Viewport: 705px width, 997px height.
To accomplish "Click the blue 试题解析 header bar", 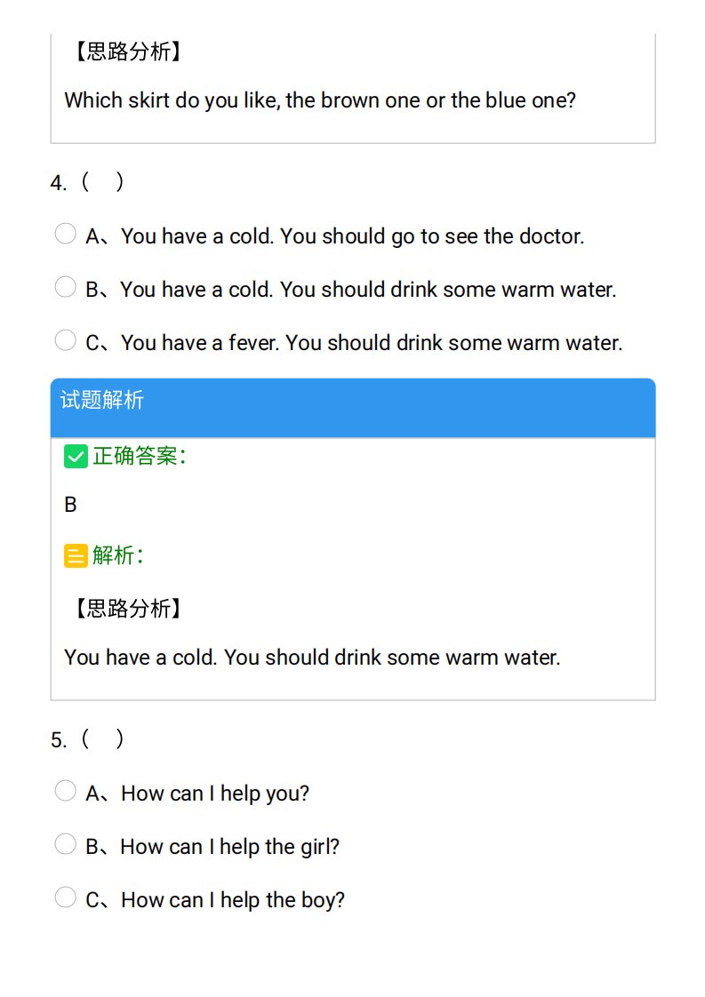I will 353,408.
